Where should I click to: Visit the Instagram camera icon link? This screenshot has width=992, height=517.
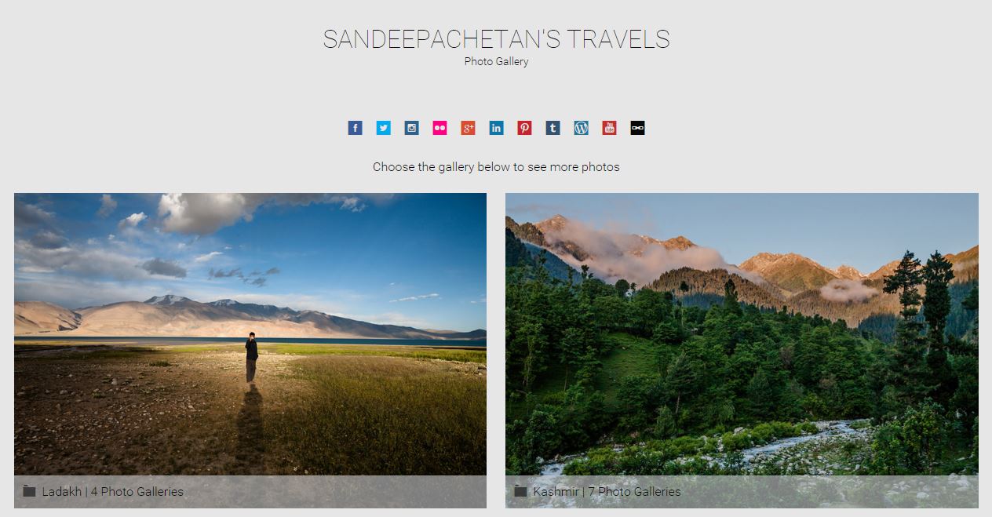pyautogui.click(x=411, y=128)
